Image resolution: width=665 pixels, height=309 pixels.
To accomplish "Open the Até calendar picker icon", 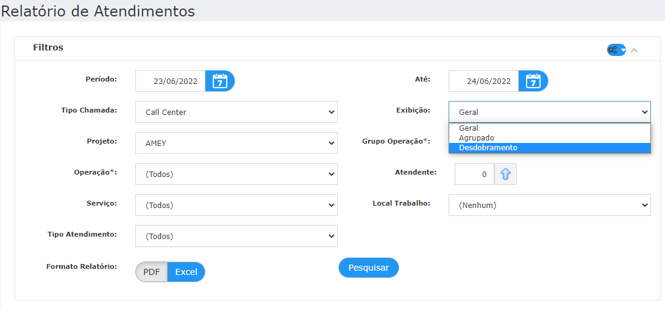I will point(533,81).
